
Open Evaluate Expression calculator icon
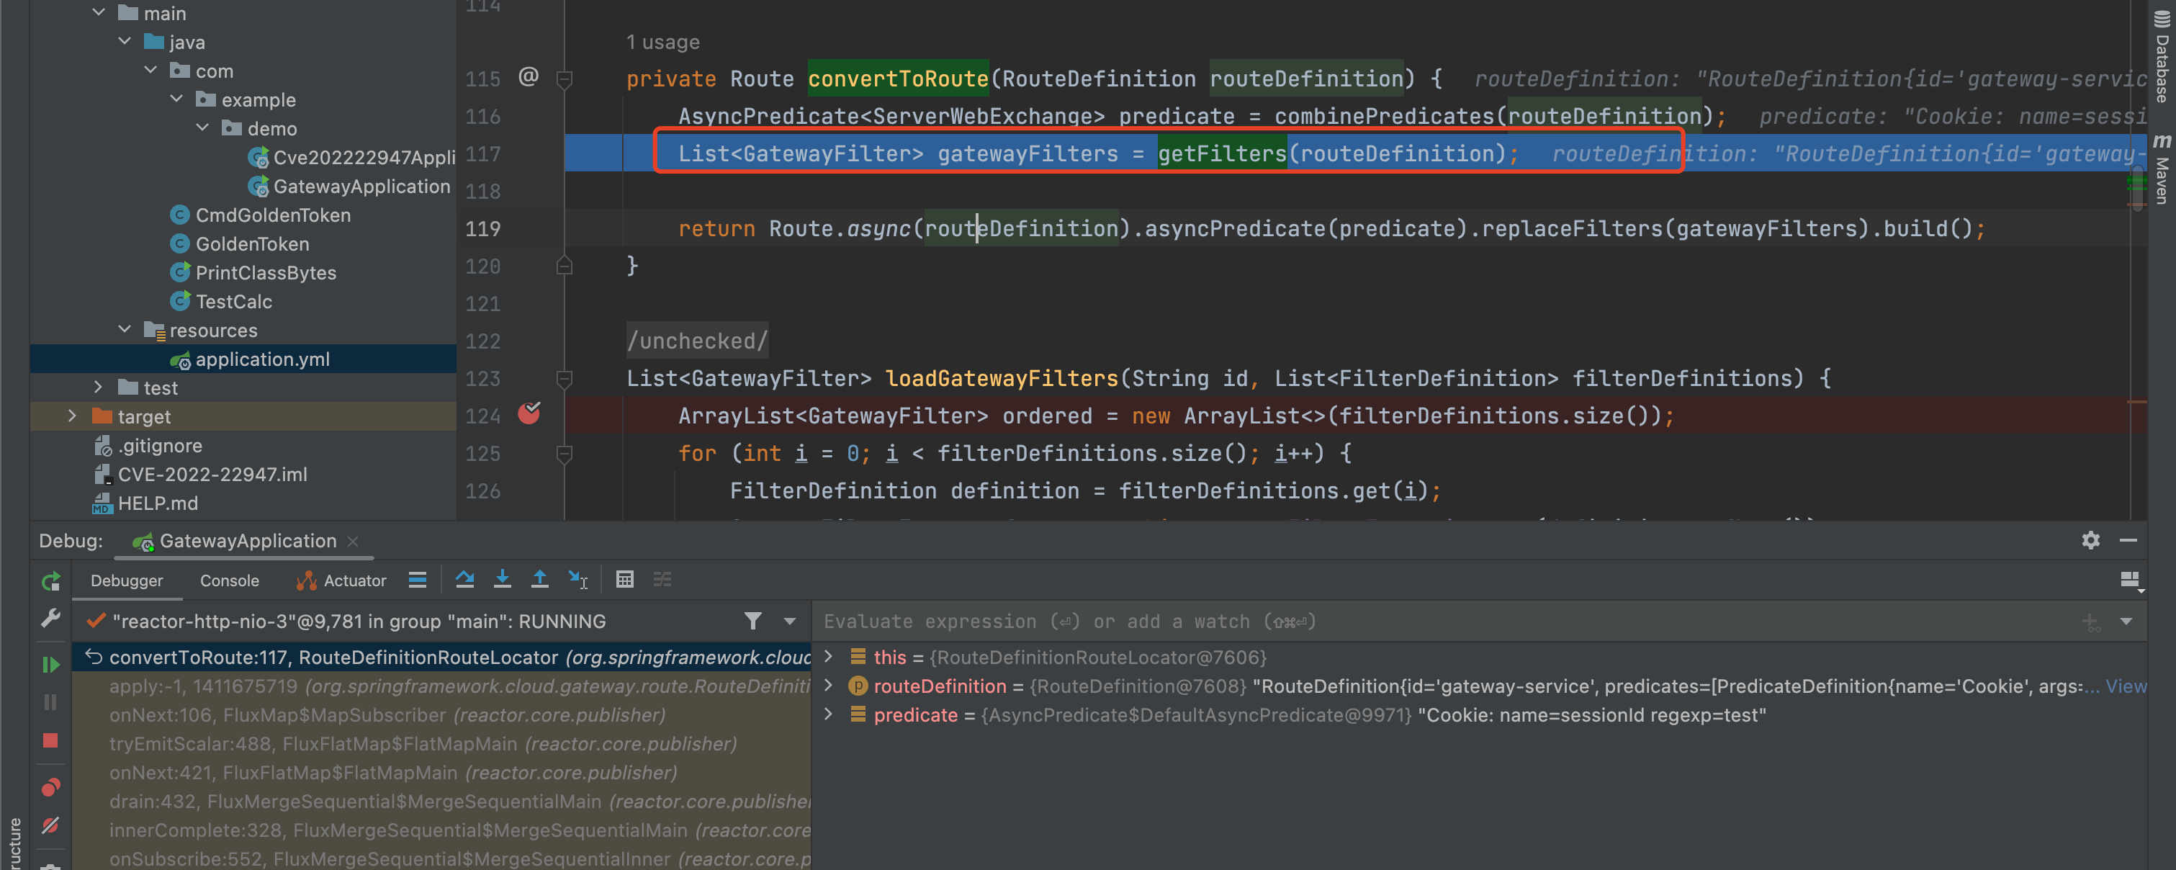(x=624, y=580)
